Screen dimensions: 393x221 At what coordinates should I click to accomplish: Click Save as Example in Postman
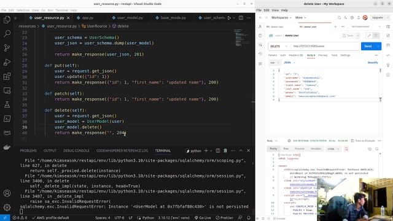(363, 141)
